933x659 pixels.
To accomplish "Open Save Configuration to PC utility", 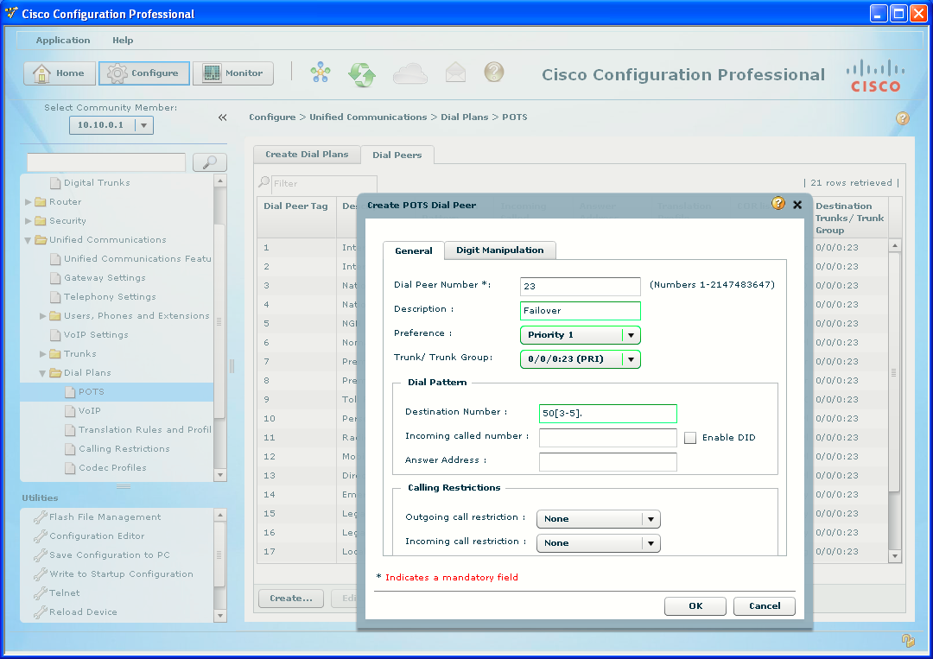I will tap(110, 554).
